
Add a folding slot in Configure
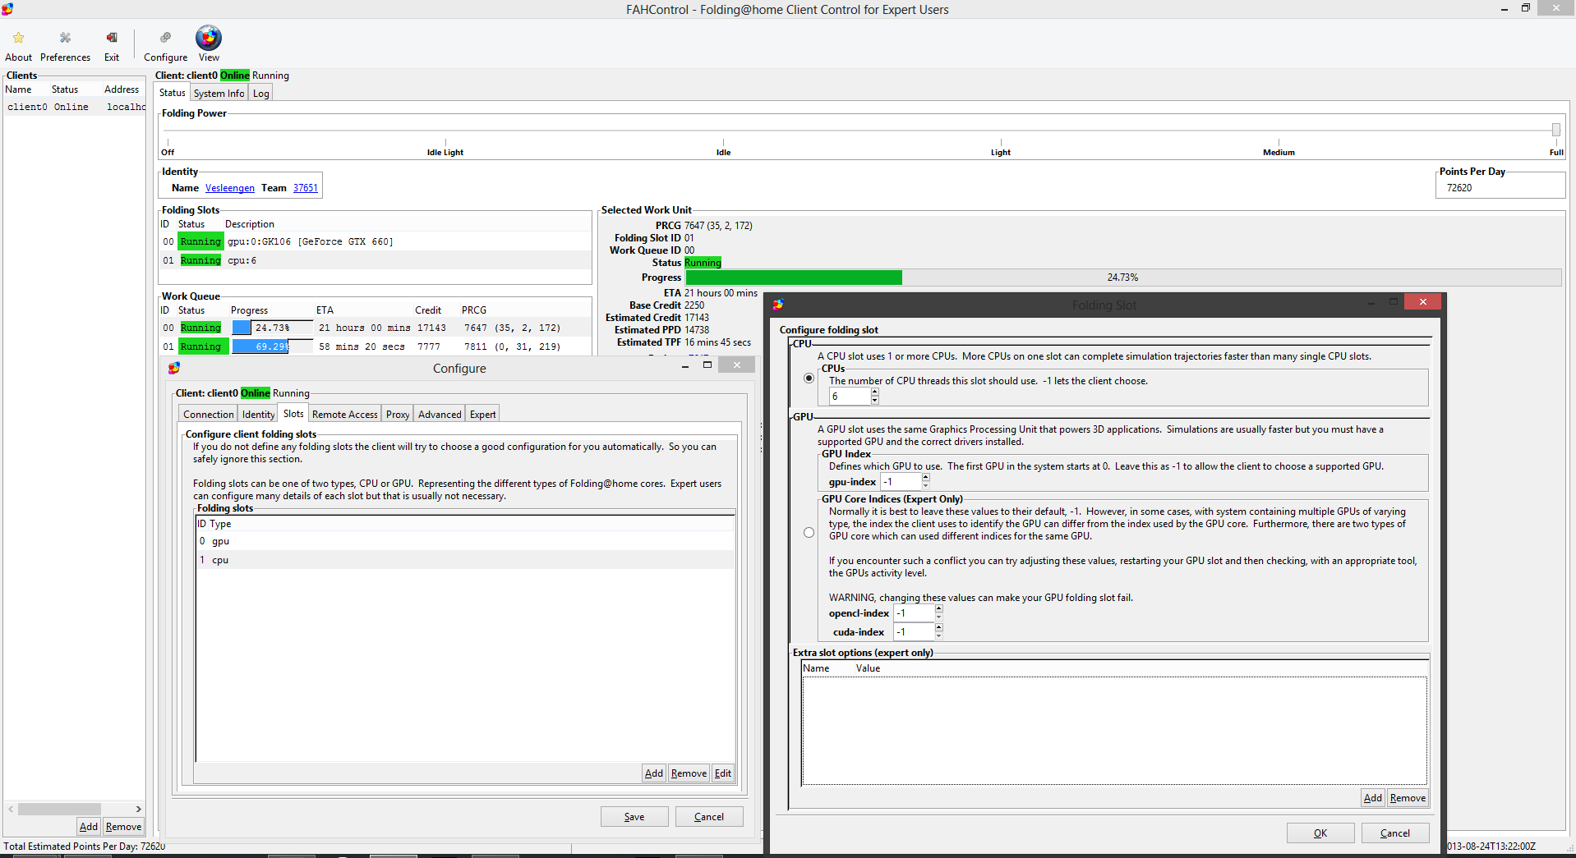pos(654,773)
